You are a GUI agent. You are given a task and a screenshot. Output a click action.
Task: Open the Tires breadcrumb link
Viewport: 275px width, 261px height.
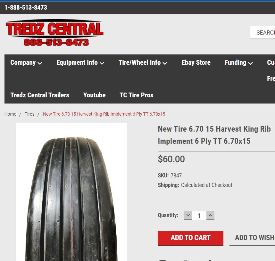click(29, 114)
